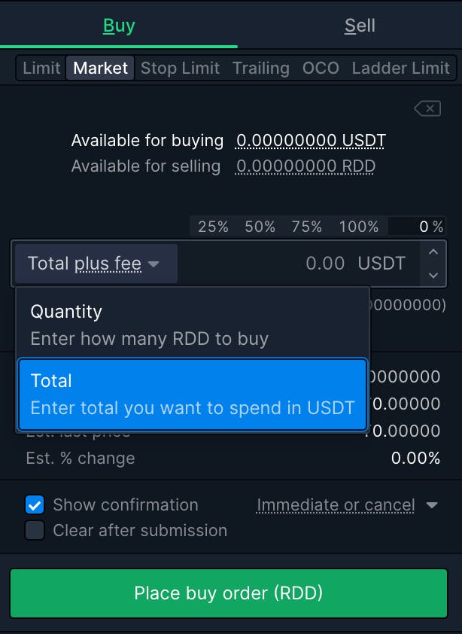Switch to the Sell tab

pyautogui.click(x=360, y=26)
